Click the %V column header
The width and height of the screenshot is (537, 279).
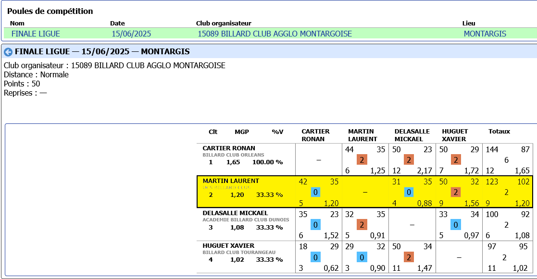(277, 132)
